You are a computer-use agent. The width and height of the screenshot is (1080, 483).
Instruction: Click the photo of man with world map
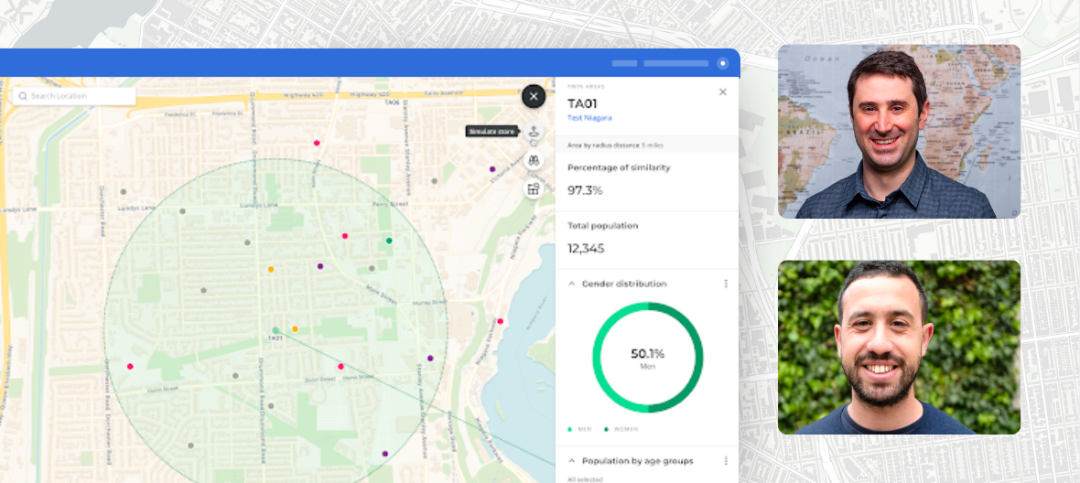pos(899,132)
